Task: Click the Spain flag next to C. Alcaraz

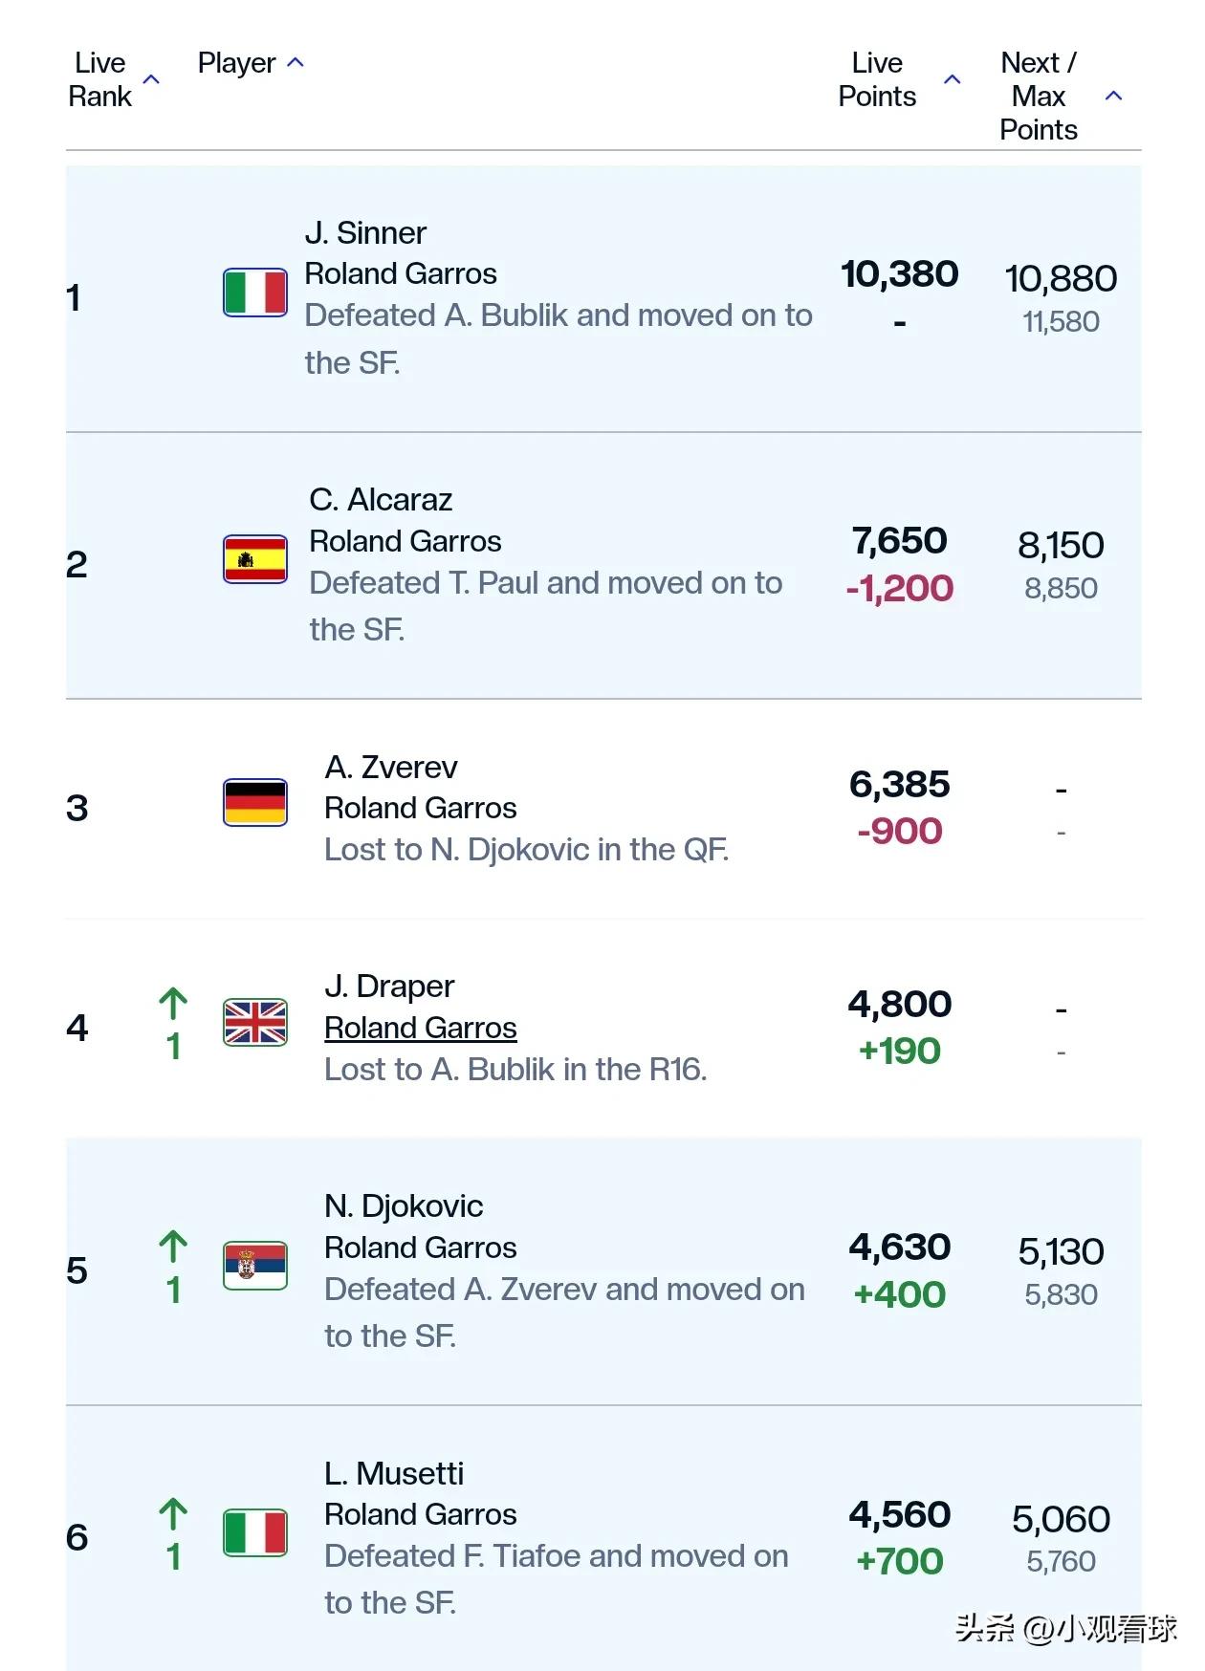Action: pos(254,559)
